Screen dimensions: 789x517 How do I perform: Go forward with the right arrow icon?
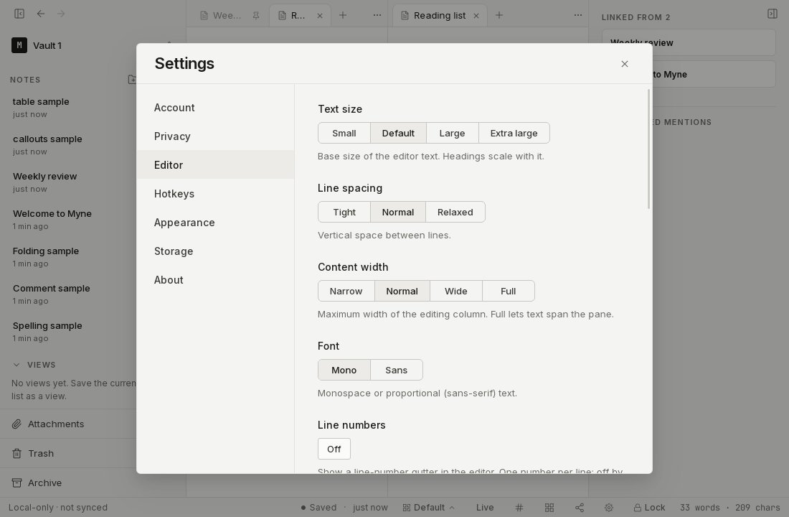click(x=61, y=14)
